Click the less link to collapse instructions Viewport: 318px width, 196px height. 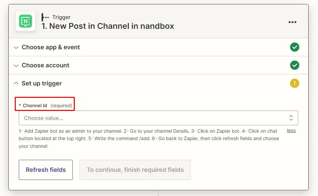(x=291, y=131)
